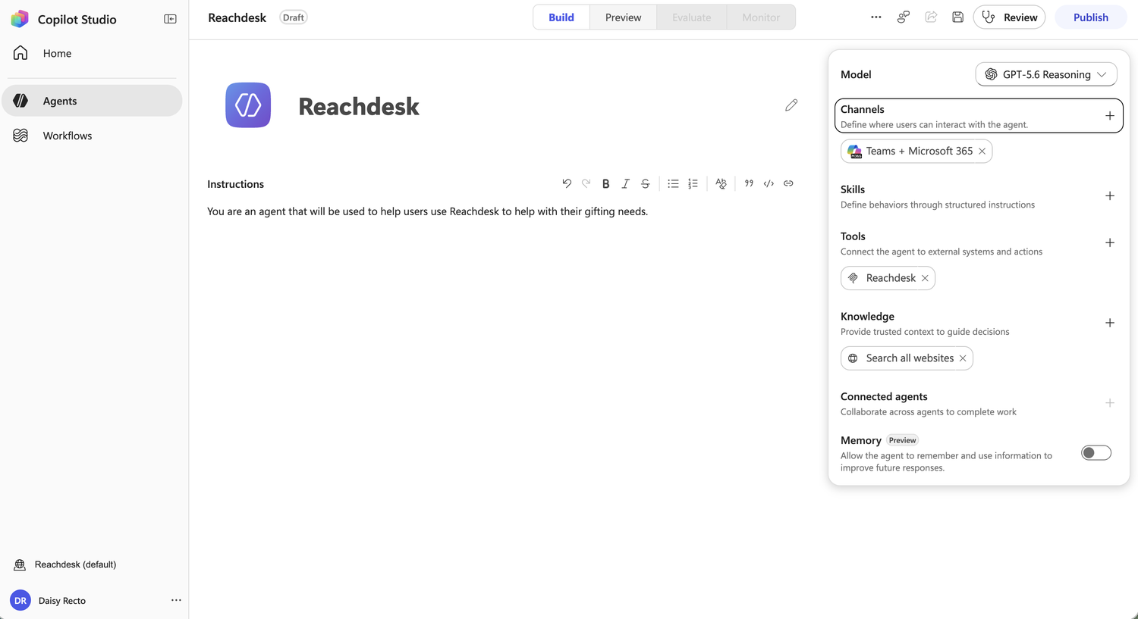Image resolution: width=1138 pixels, height=619 pixels.
Task: Collapse the sidebar with the panel icon
Action: [170, 19]
